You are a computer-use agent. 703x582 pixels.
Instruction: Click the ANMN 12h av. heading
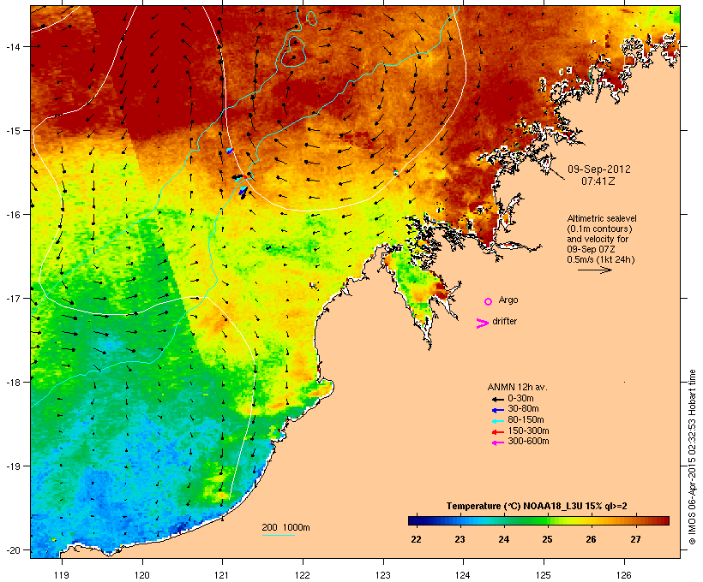coord(517,387)
